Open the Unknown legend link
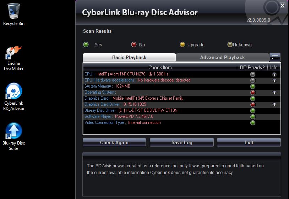This screenshot has height=199, width=289. (242, 45)
